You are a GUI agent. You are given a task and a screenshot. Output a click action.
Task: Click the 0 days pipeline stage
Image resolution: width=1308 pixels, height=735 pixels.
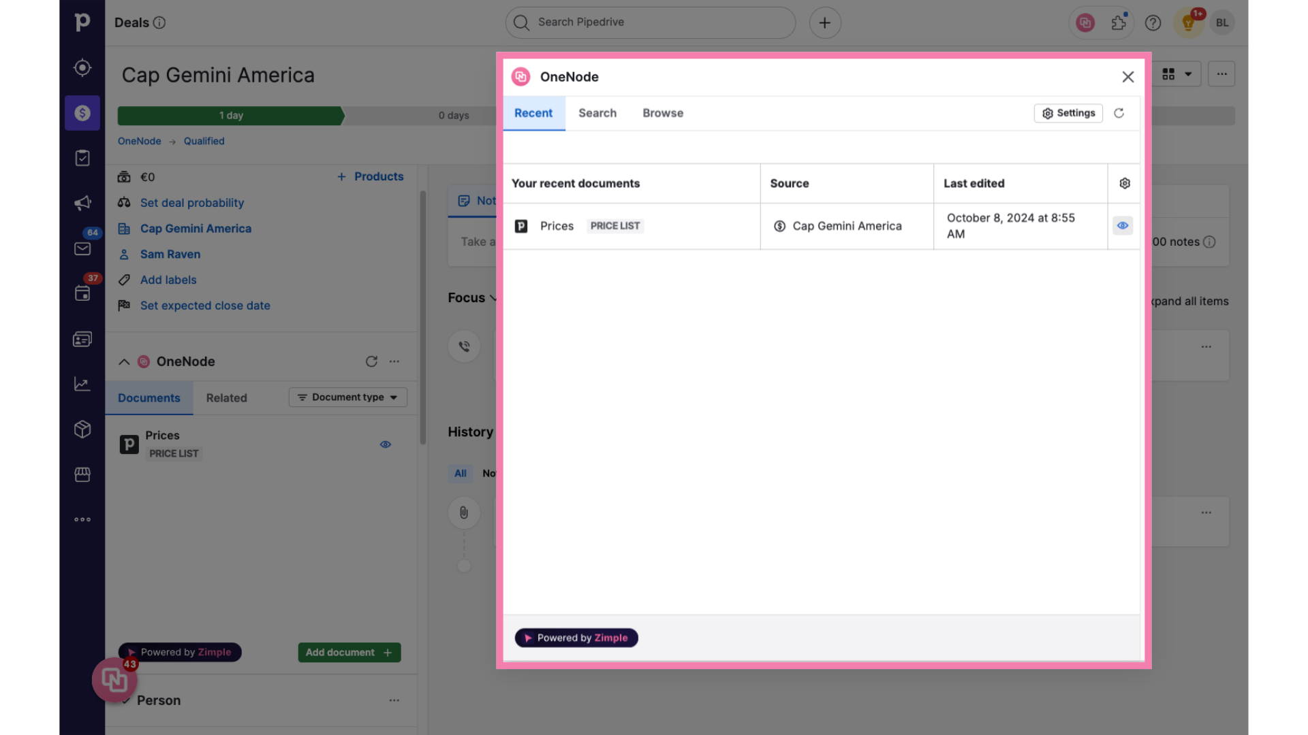[454, 116]
